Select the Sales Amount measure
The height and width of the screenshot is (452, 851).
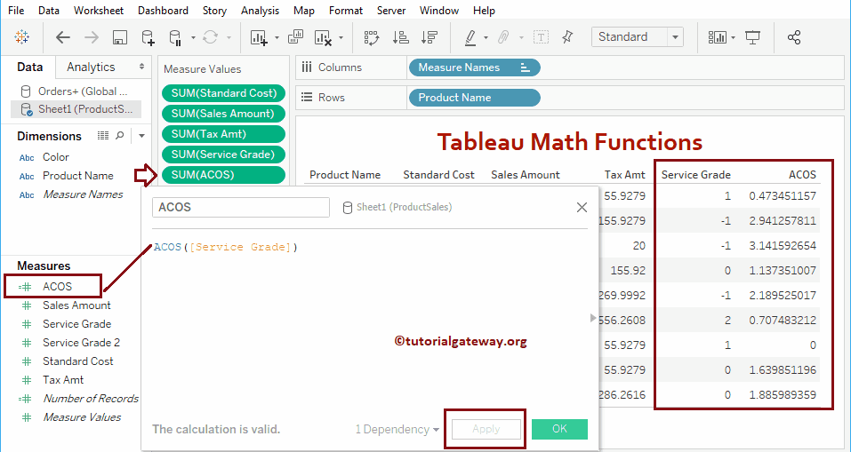(x=76, y=305)
